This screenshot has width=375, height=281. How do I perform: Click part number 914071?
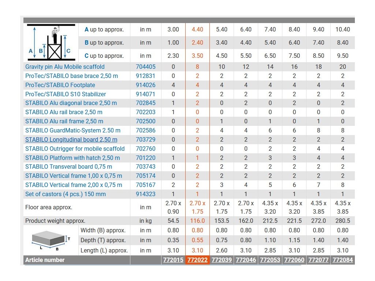coord(146,94)
